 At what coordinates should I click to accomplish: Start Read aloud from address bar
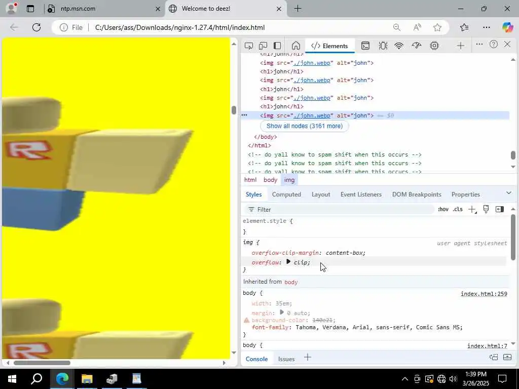click(x=417, y=27)
